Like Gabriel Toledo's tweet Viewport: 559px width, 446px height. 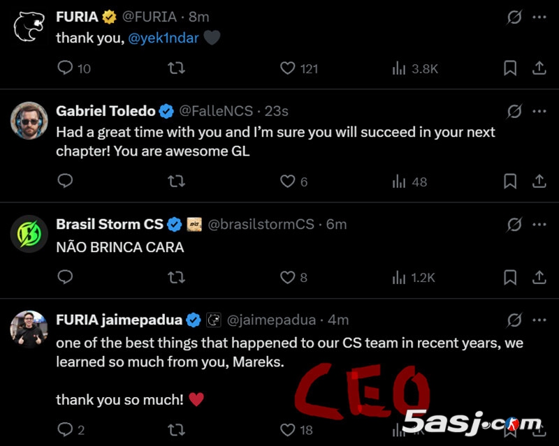[x=287, y=181]
